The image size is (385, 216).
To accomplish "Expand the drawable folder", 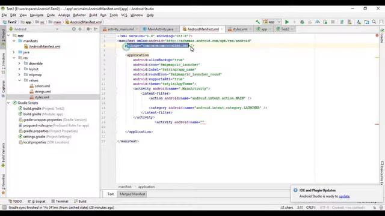I will pos(19,64).
